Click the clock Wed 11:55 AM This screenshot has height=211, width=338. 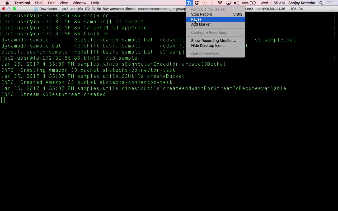[x=273, y=3]
